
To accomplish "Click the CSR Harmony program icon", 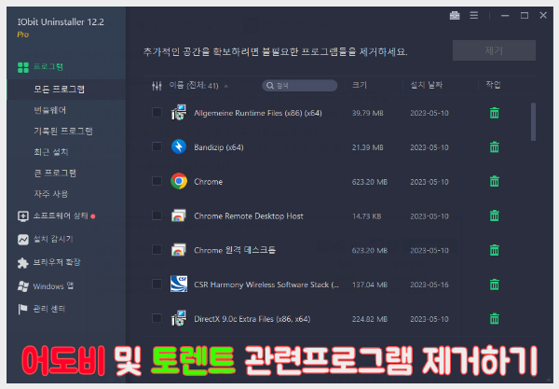I will tap(179, 285).
